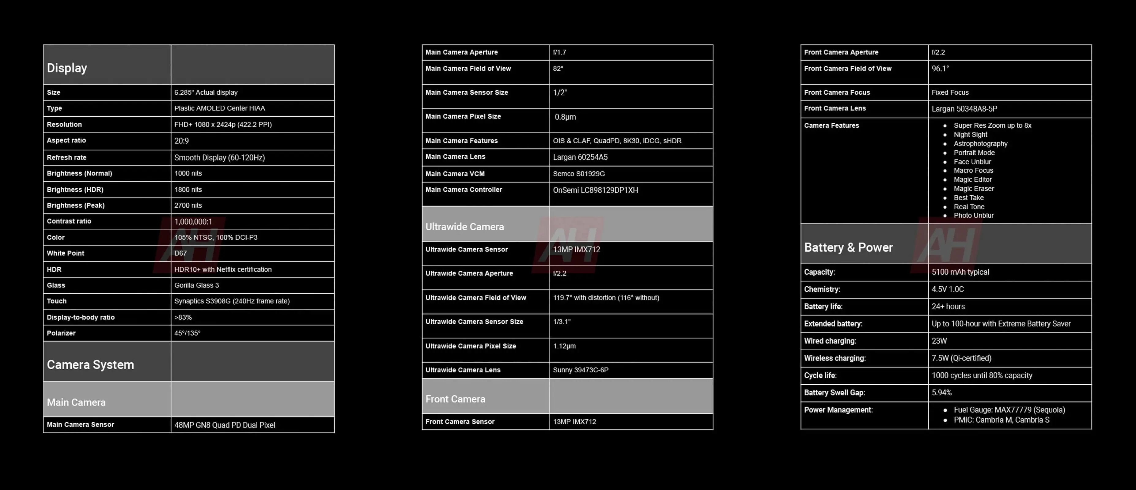Image resolution: width=1136 pixels, height=490 pixels.
Task: Select 'OnSemi LC898129DP1XH' controller value
Action: click(596, 190)
